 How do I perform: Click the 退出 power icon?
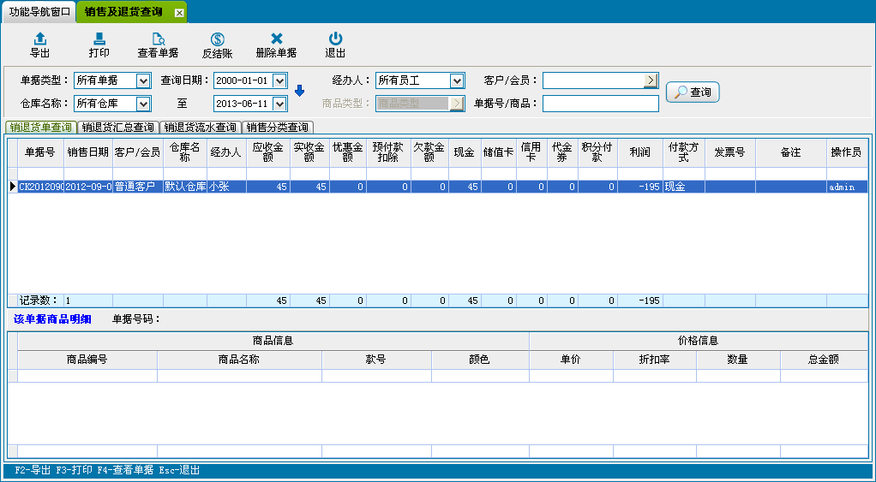(335, 39)
